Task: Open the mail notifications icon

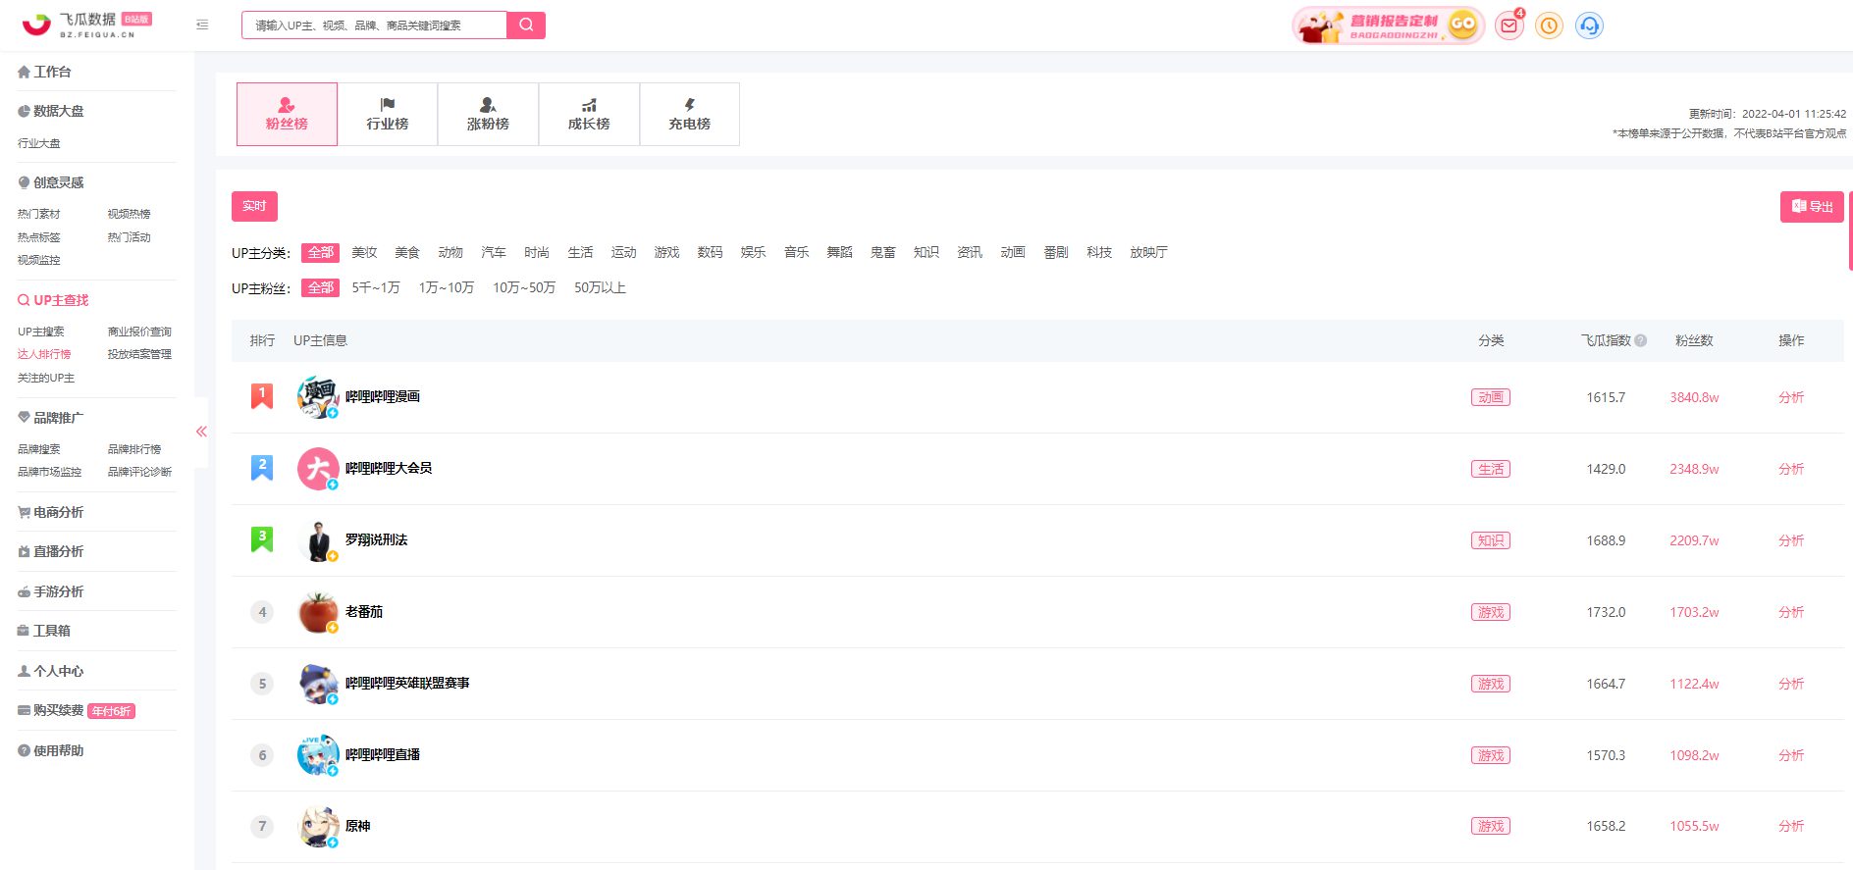Action: click(x=1509, y=26)
